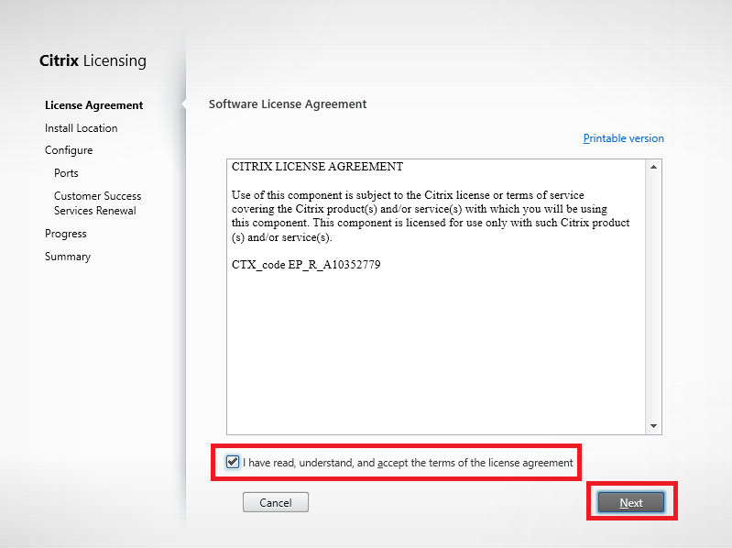Image resolution: width=732 pixels, height=548 pixels.
Task: Select License Agreement step in sidebar
Action: 93,105
